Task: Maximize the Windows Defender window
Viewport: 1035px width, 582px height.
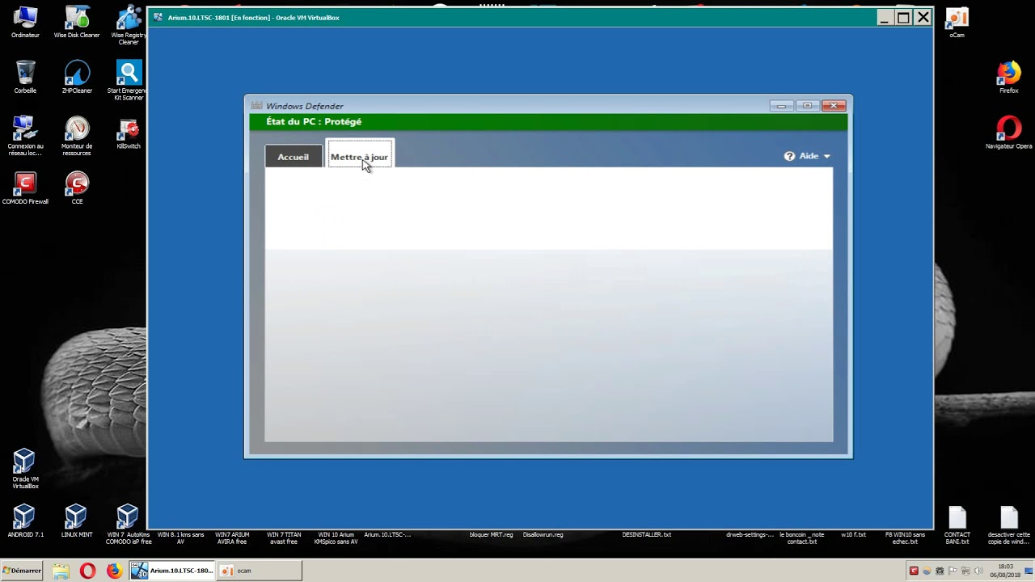Action: 807,106
